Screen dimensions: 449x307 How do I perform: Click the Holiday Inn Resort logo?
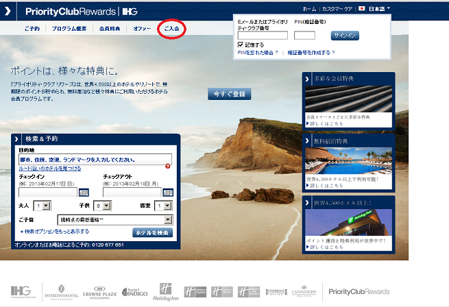tap(222, 292)
